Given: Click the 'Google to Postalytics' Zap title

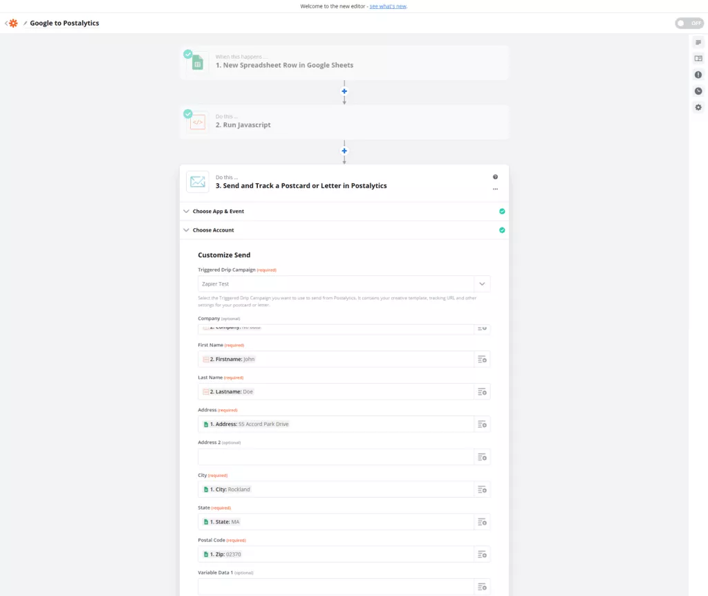Looking at the screenshot, I should click(x=64, y=23).
